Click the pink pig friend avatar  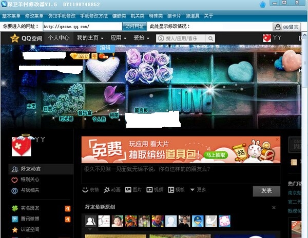[x=224, y=221]
